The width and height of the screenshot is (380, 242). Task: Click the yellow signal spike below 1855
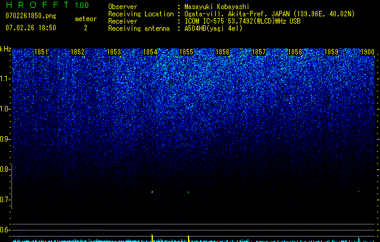(x=188, y=238)
